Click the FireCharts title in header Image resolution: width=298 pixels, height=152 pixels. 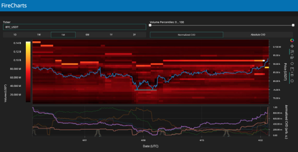[x=14, y=5]
